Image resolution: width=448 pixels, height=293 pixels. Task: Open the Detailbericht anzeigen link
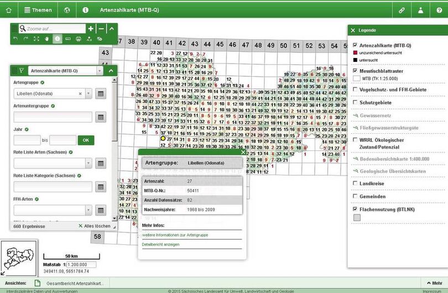point(160,244)
